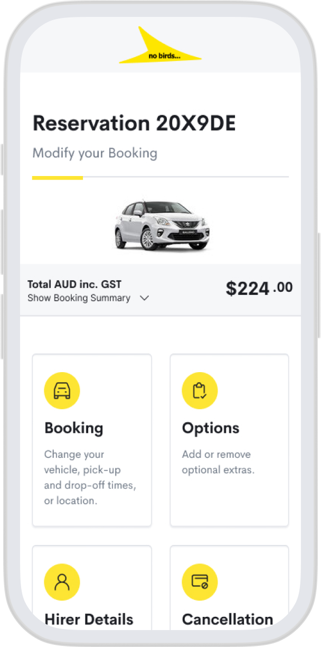The image size is (321, 647).
Task: Click the Options card title
Action: tap(210, 428)
